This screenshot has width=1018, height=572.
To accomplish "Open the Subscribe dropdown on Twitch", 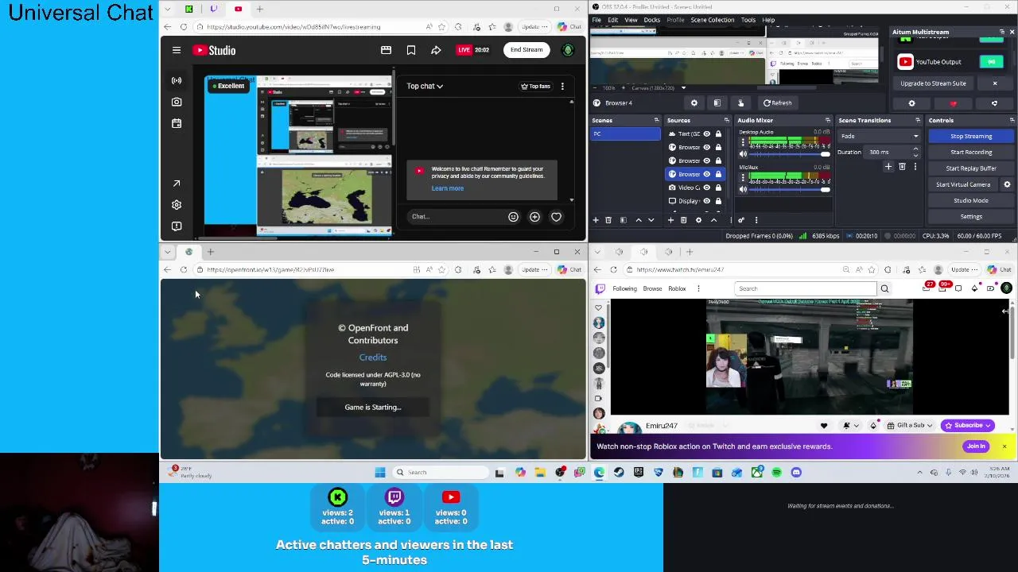I will coord(967,426).
